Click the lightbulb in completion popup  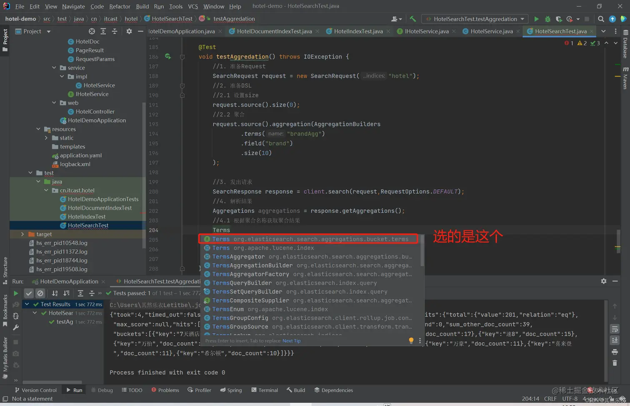click(411, 341)
